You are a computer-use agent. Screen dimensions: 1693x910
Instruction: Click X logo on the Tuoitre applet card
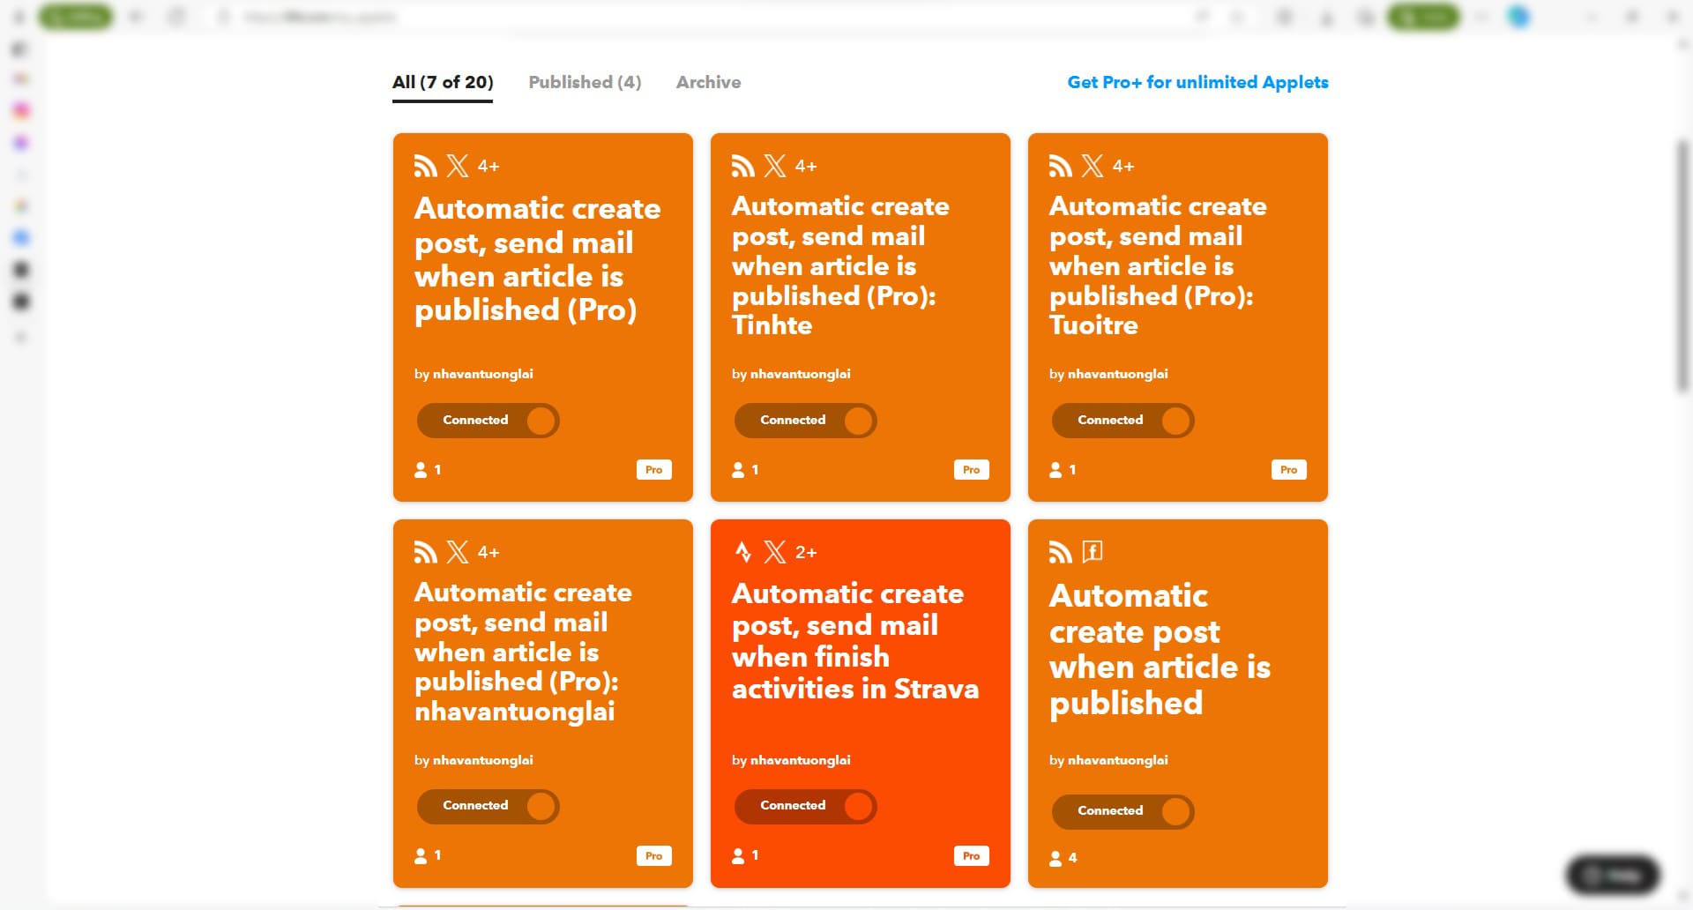[1093, 166]
